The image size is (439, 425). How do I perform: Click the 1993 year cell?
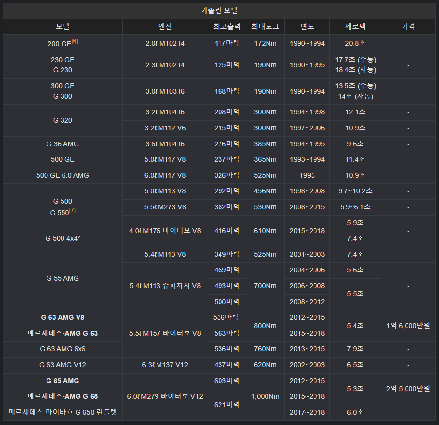point(307,175)
